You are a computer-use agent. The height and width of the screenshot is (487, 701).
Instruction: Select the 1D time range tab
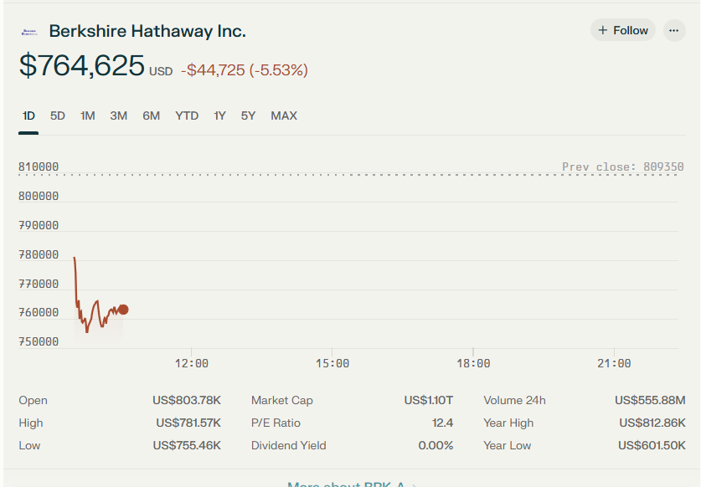(28, 115)
